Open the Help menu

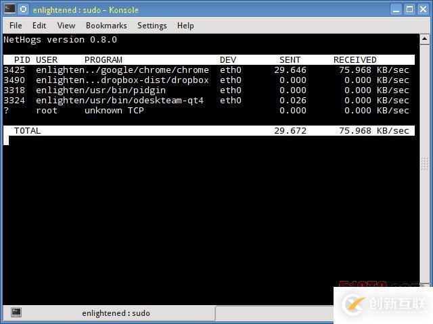coord(185,26)
